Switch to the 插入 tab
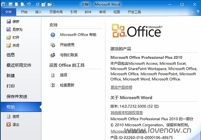The height and width of the screenshot is (140, 201). [38, 12]
